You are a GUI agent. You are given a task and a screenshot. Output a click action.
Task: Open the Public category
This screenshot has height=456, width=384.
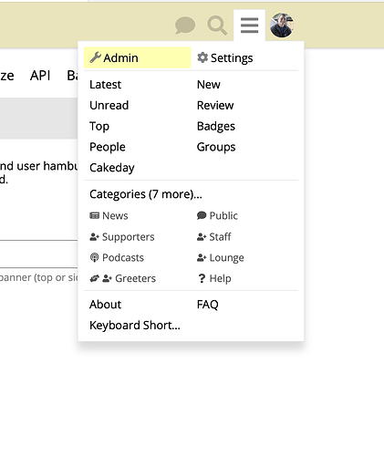point(217,215)
